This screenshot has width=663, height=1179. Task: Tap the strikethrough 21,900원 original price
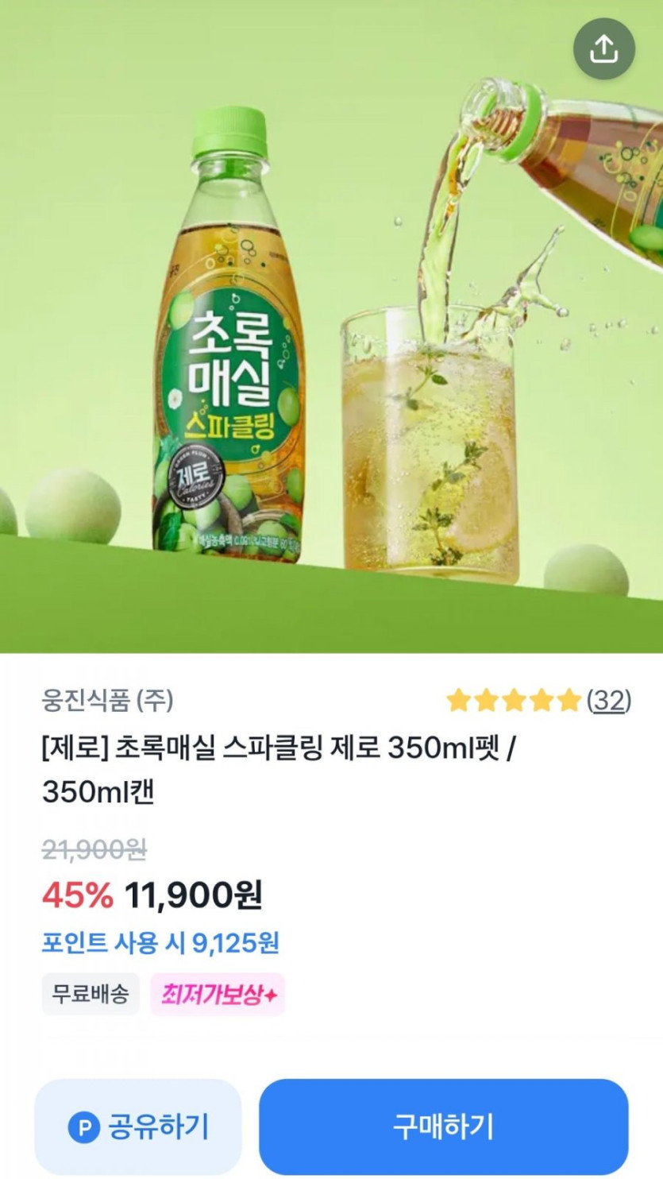point(94,850)
